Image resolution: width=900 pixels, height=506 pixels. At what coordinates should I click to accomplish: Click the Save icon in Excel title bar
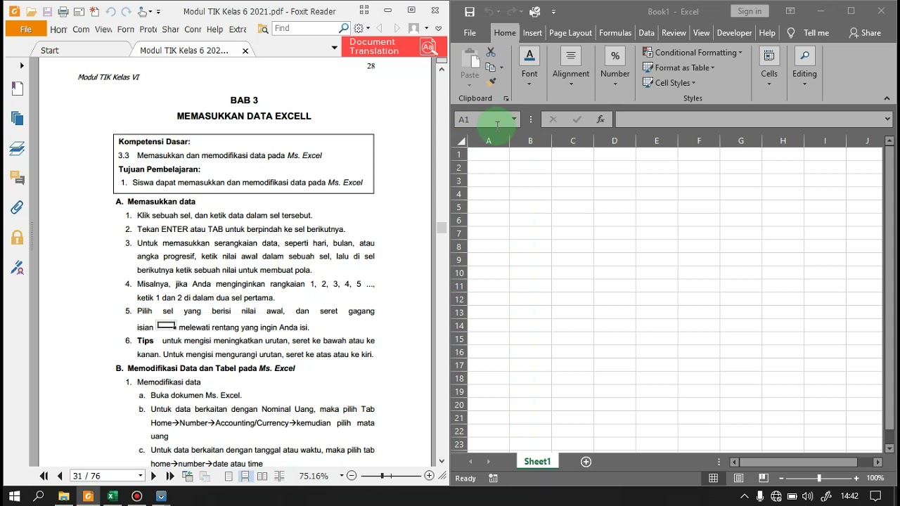coord(470,12)
